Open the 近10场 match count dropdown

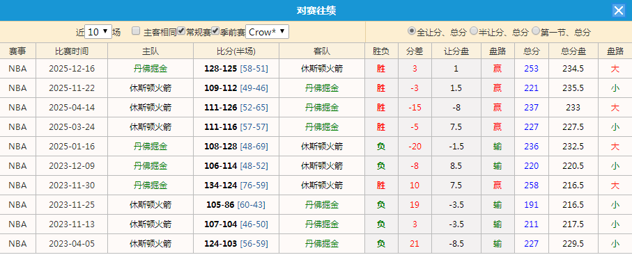(98, 32)
